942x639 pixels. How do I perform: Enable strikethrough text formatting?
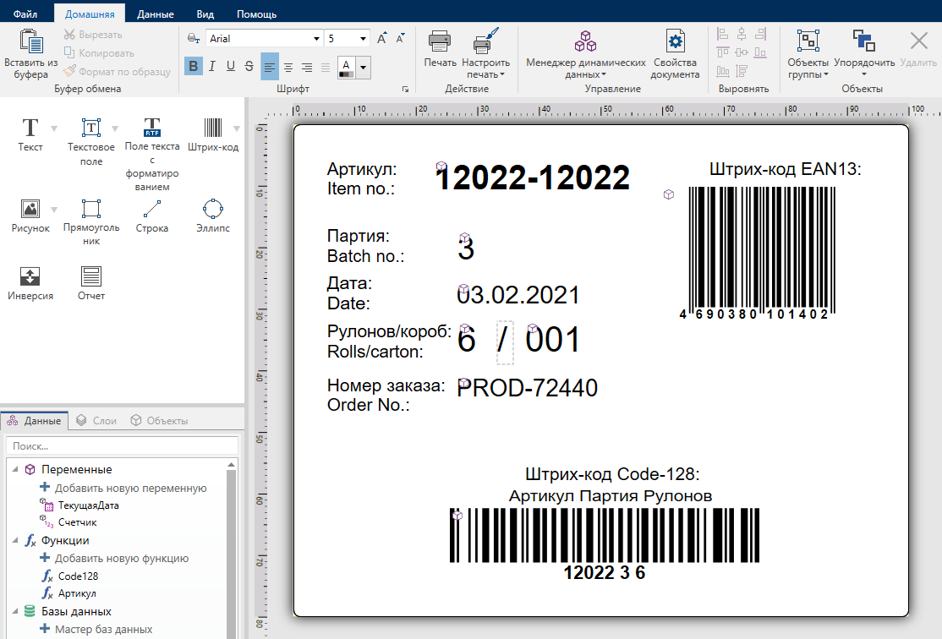coord(249,67)
